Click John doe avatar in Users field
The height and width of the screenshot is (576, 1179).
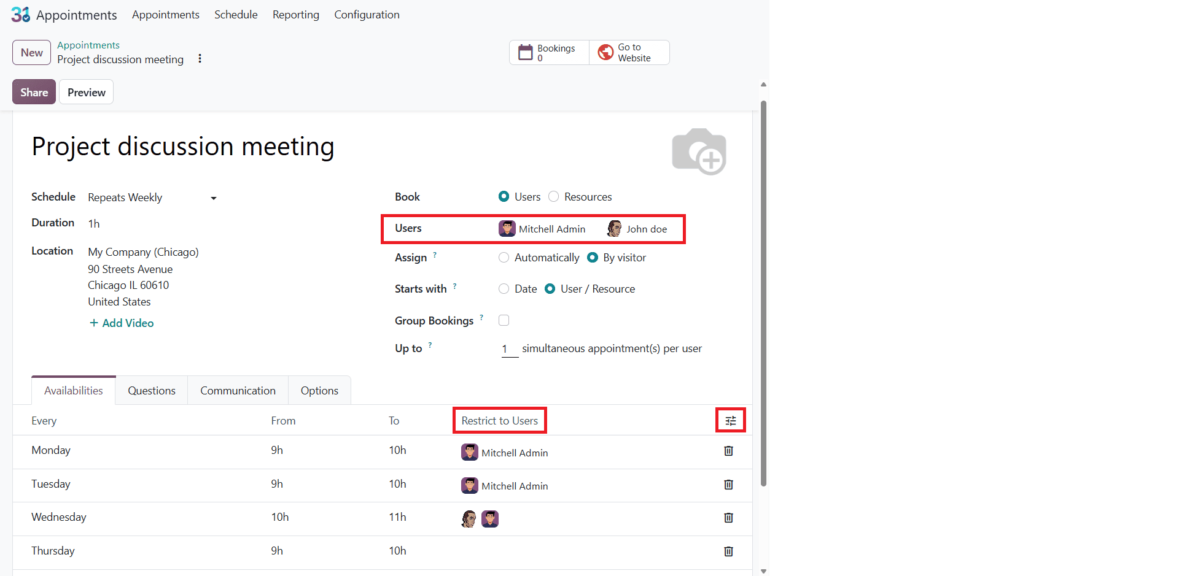point(614,229)
